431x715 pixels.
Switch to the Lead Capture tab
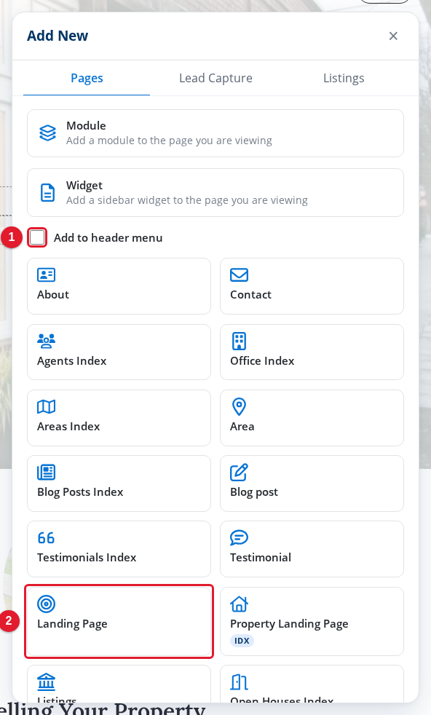[x=215, y=78]
